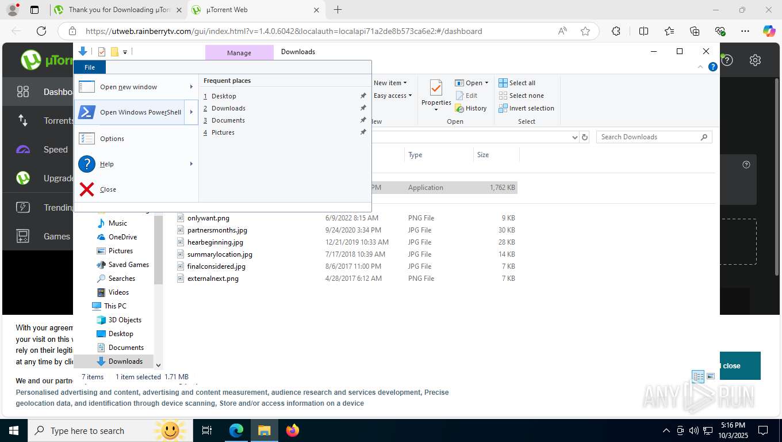This screenshot has height=442, width=782.
Task: Unpin Desktop from Frequent places
Action: (363, 96)
